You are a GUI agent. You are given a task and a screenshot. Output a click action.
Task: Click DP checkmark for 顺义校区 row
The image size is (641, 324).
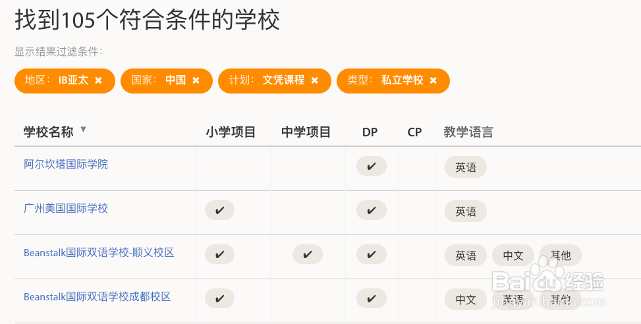371,255
